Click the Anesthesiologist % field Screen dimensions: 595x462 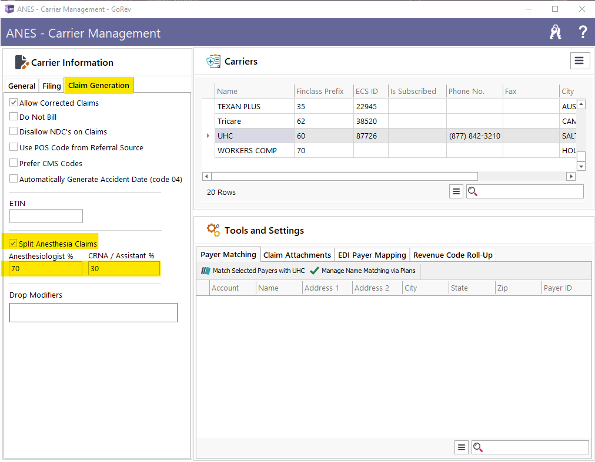pos(45,268)
